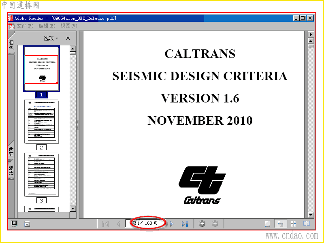Image resolution: width=324 pixels, height=243 pixels.
Task: Click the page number input field
Action: pyautogui.click(x=145, y=224)
